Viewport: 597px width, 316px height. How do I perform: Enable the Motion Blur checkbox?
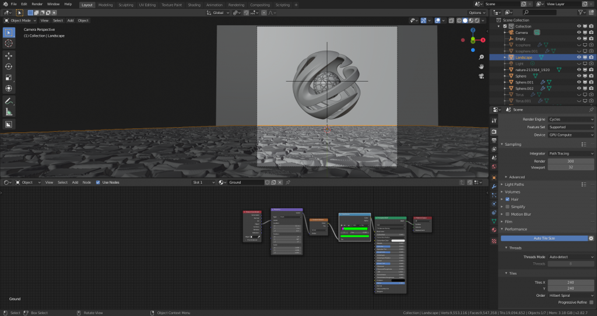tap(508, 215)
